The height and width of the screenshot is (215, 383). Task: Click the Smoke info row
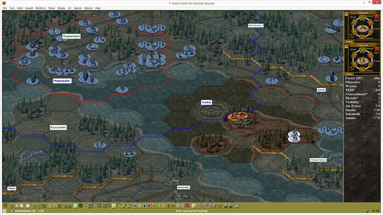tap(363, 110)
